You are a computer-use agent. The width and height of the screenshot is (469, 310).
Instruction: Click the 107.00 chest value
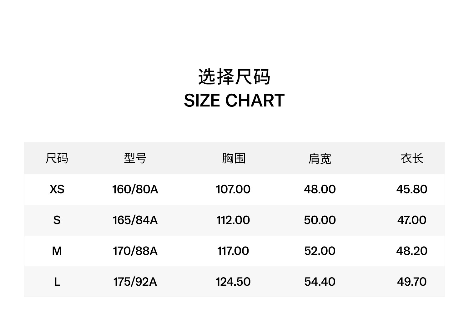233,189
